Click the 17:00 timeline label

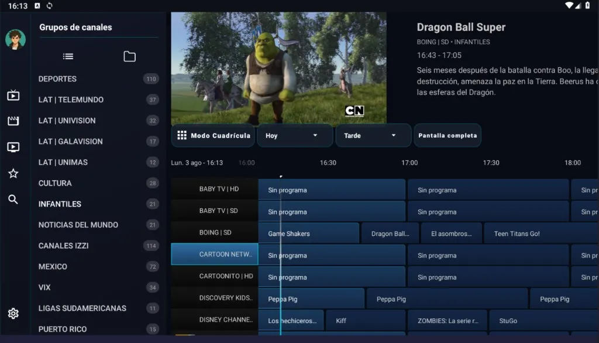click(x=409, y=163)
